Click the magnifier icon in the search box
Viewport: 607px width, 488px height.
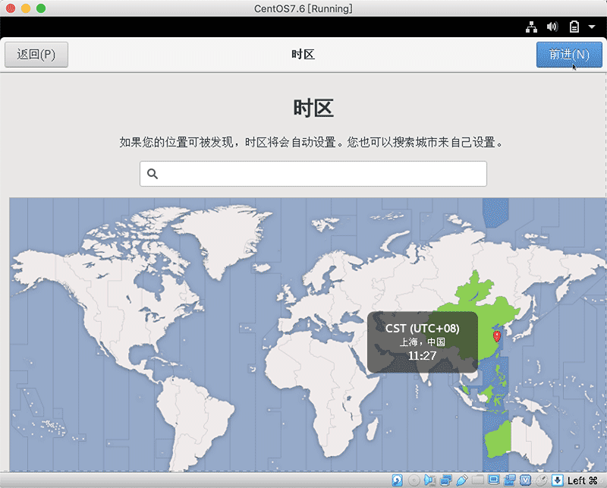(153, 174)
